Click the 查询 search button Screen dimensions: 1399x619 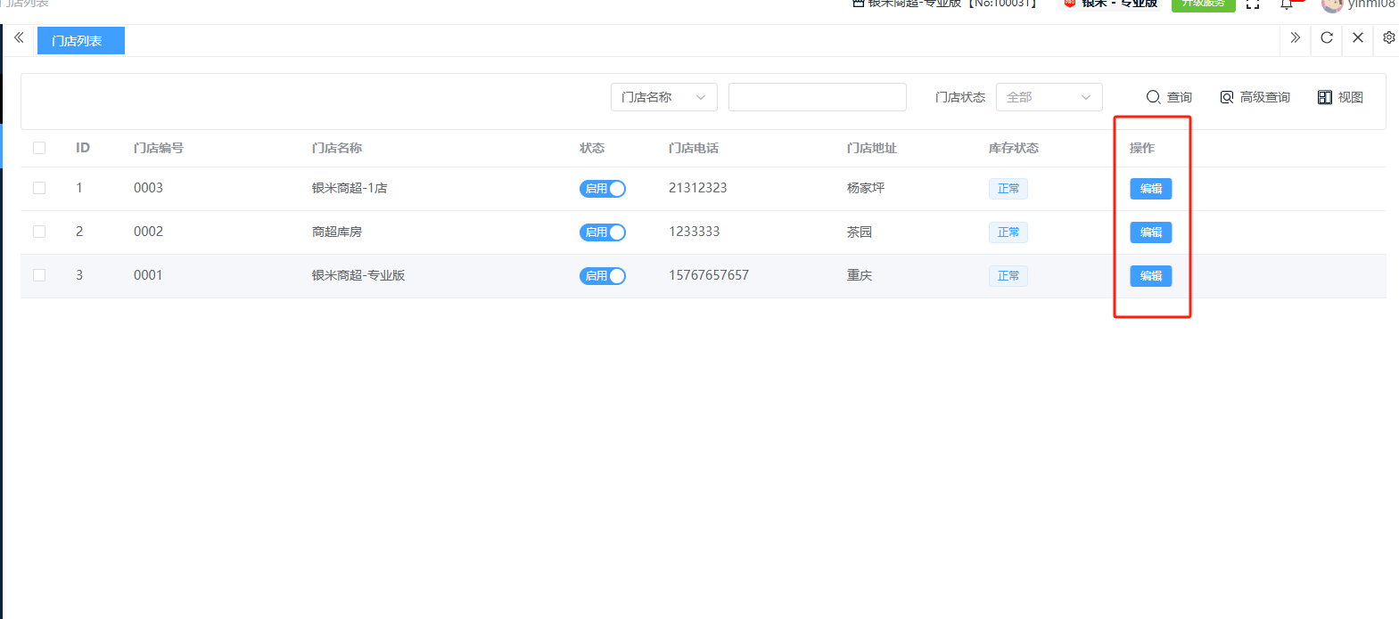(1169, 97)
